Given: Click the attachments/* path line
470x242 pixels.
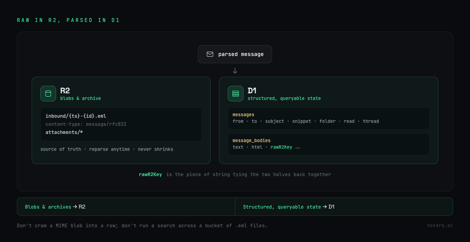Looking at the screenshot, I should 64,132.
